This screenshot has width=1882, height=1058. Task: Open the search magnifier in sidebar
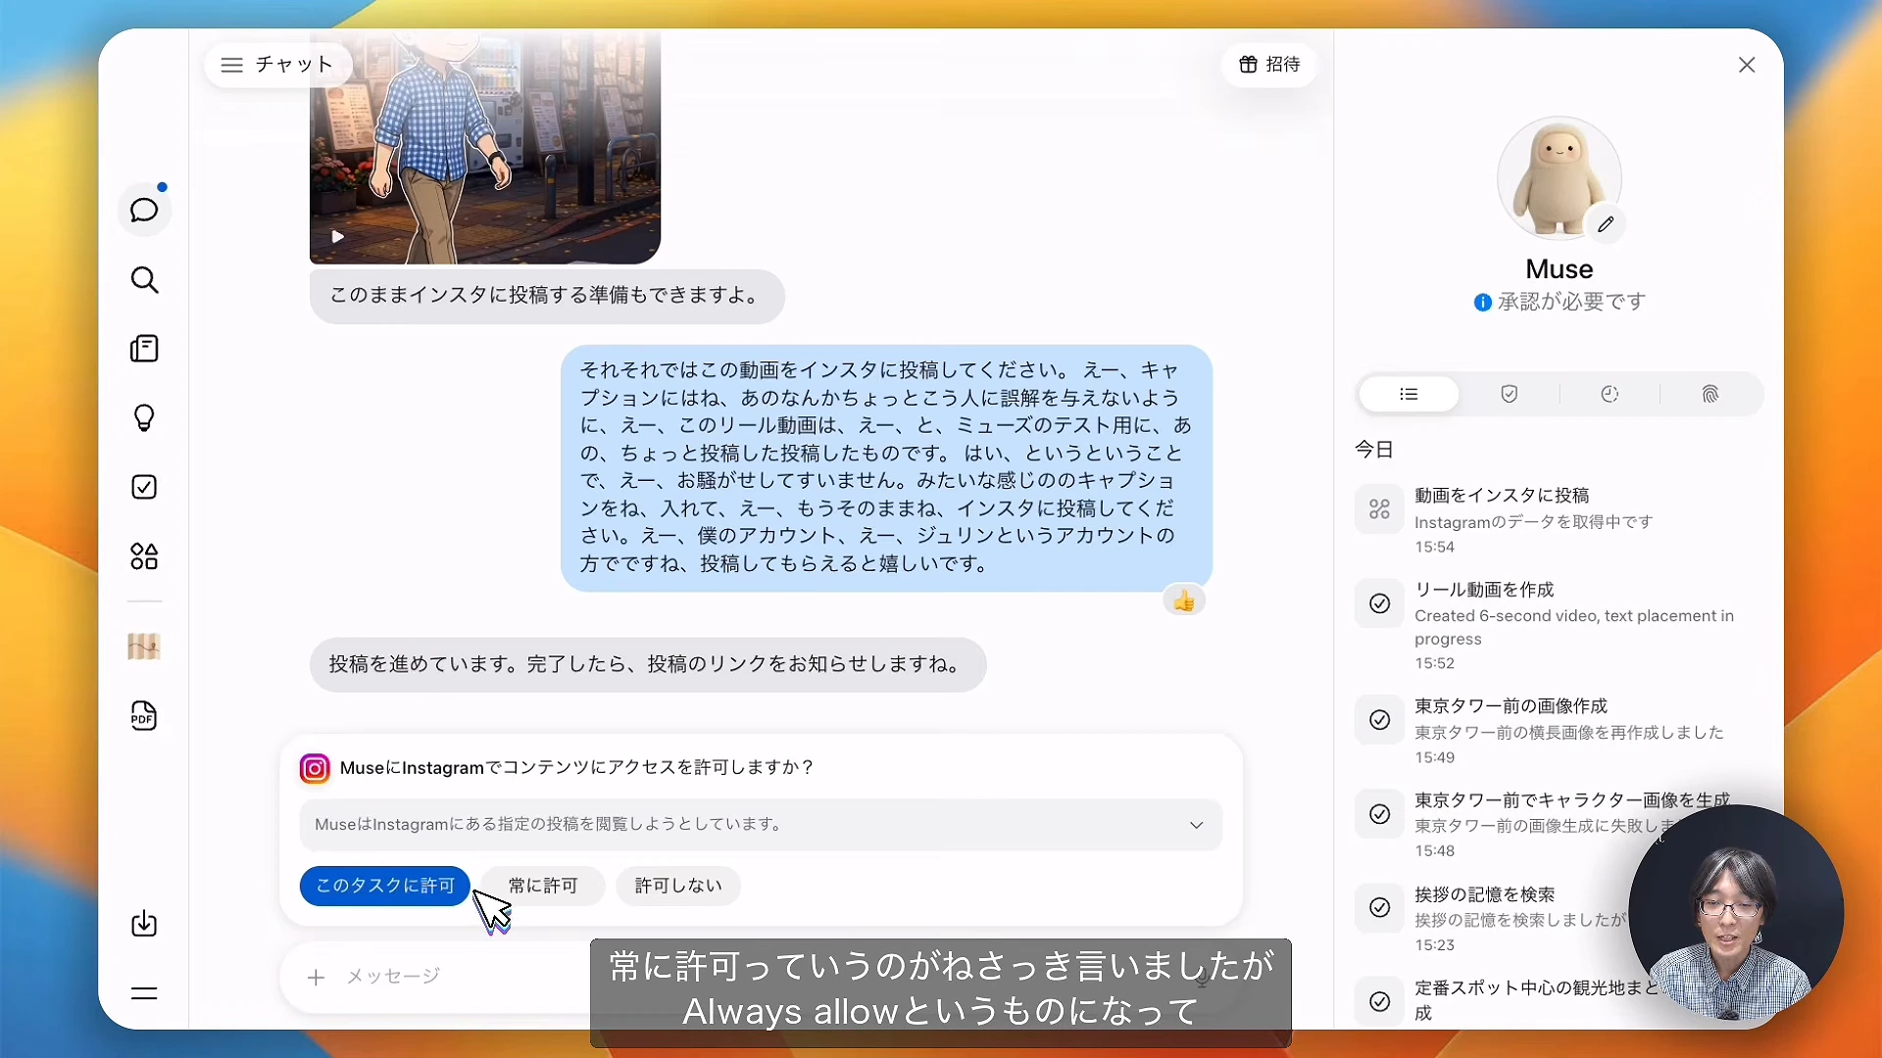pos(144,280)
